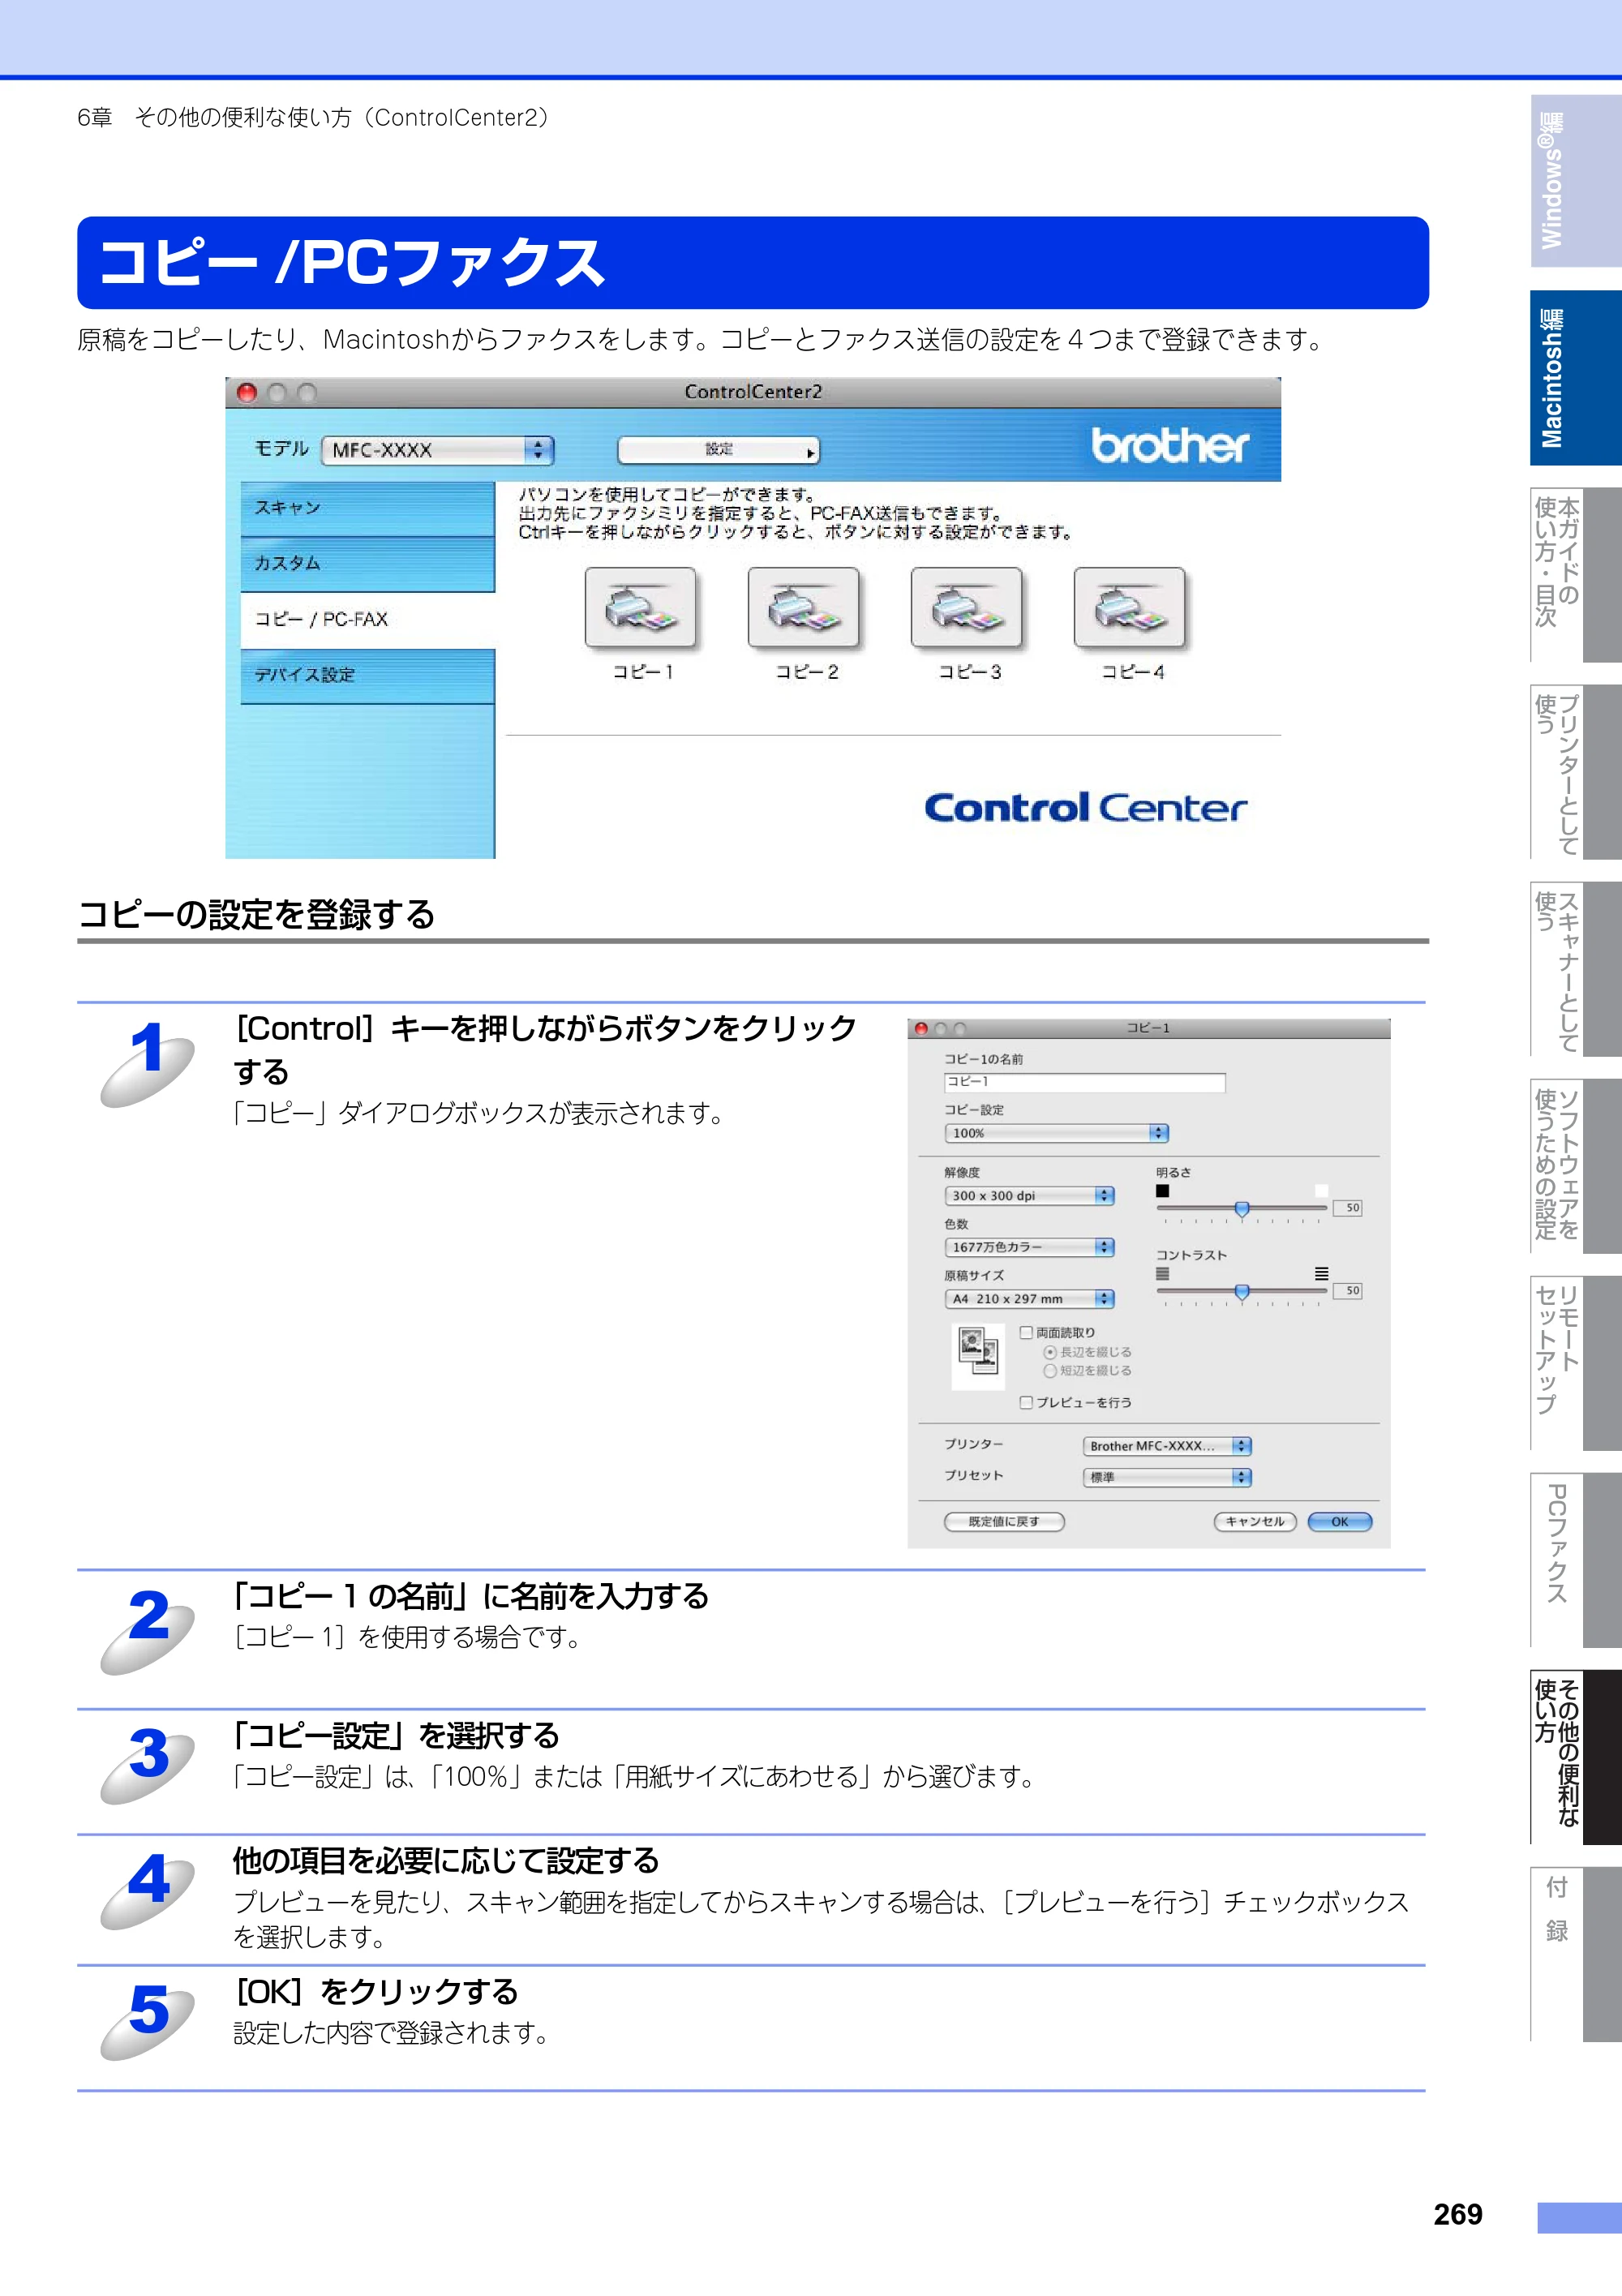Select the 短辺を綴じる radio button
Image resolution: width=1622 pixels, height=2296 pixels.
1050,1372
